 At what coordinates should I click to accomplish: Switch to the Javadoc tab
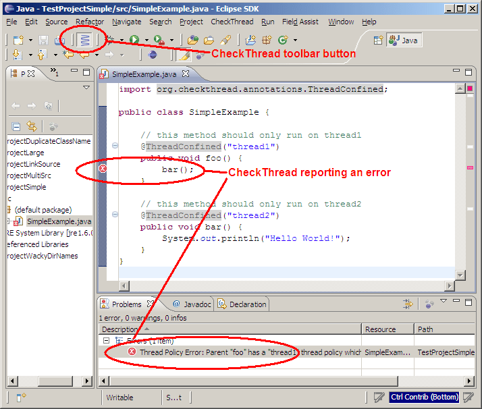(192, 304)
